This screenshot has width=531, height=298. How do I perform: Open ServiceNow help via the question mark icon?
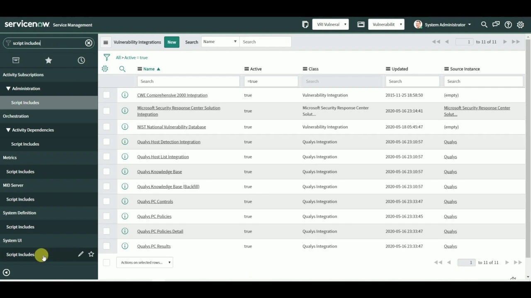click(508, 25)
